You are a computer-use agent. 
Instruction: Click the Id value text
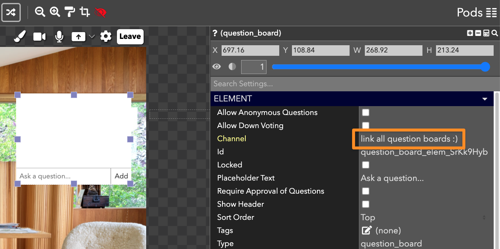click(x=424, y=152)
